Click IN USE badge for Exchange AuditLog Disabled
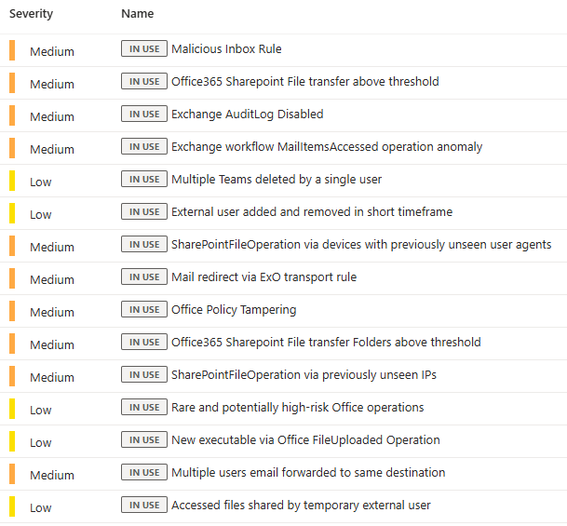The width and height of the screenshot is (567, 526). coord(144,114)
